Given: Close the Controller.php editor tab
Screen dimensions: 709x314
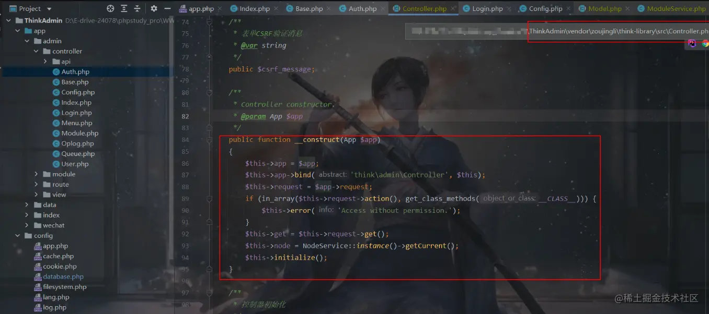Looking at the screenshot, I should click(452, 8).
